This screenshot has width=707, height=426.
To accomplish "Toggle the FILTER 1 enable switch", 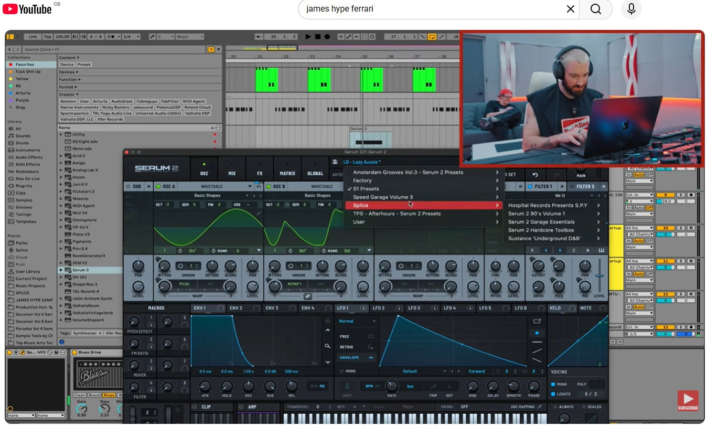I will pos(530,186).
